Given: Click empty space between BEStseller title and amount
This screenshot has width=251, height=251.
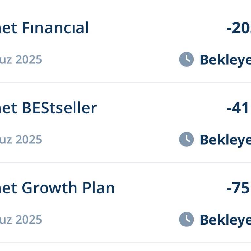Looking at the screenshot, I should (x=160, y=108).
